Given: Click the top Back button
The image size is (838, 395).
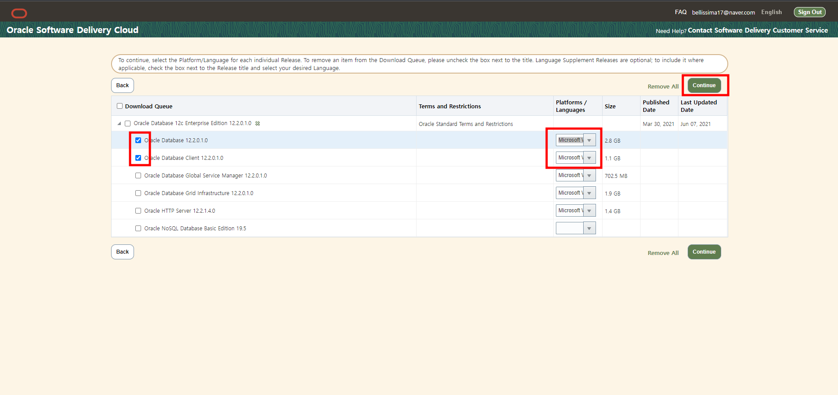Looking at the screenshot, I should (x=123, y=85).
